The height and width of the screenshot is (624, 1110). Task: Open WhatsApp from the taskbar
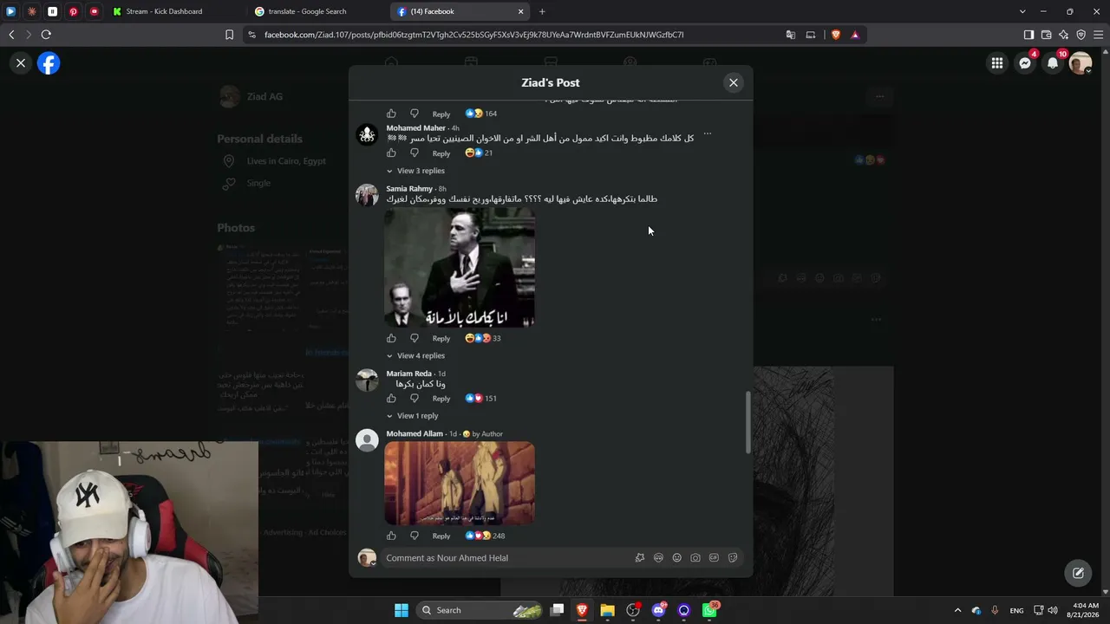(709, 610)
